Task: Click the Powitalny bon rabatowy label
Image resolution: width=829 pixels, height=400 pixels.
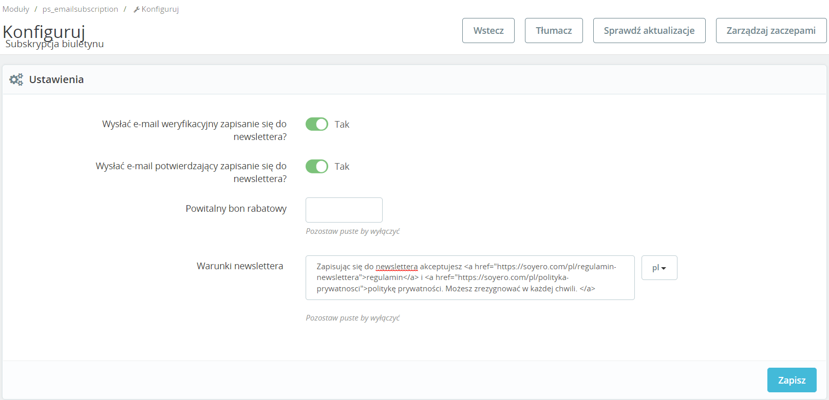Action: tap(236, 209)
